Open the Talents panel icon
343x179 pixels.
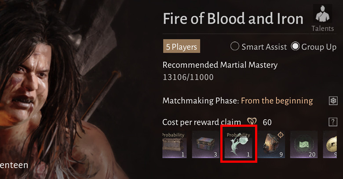click(322, 14)
